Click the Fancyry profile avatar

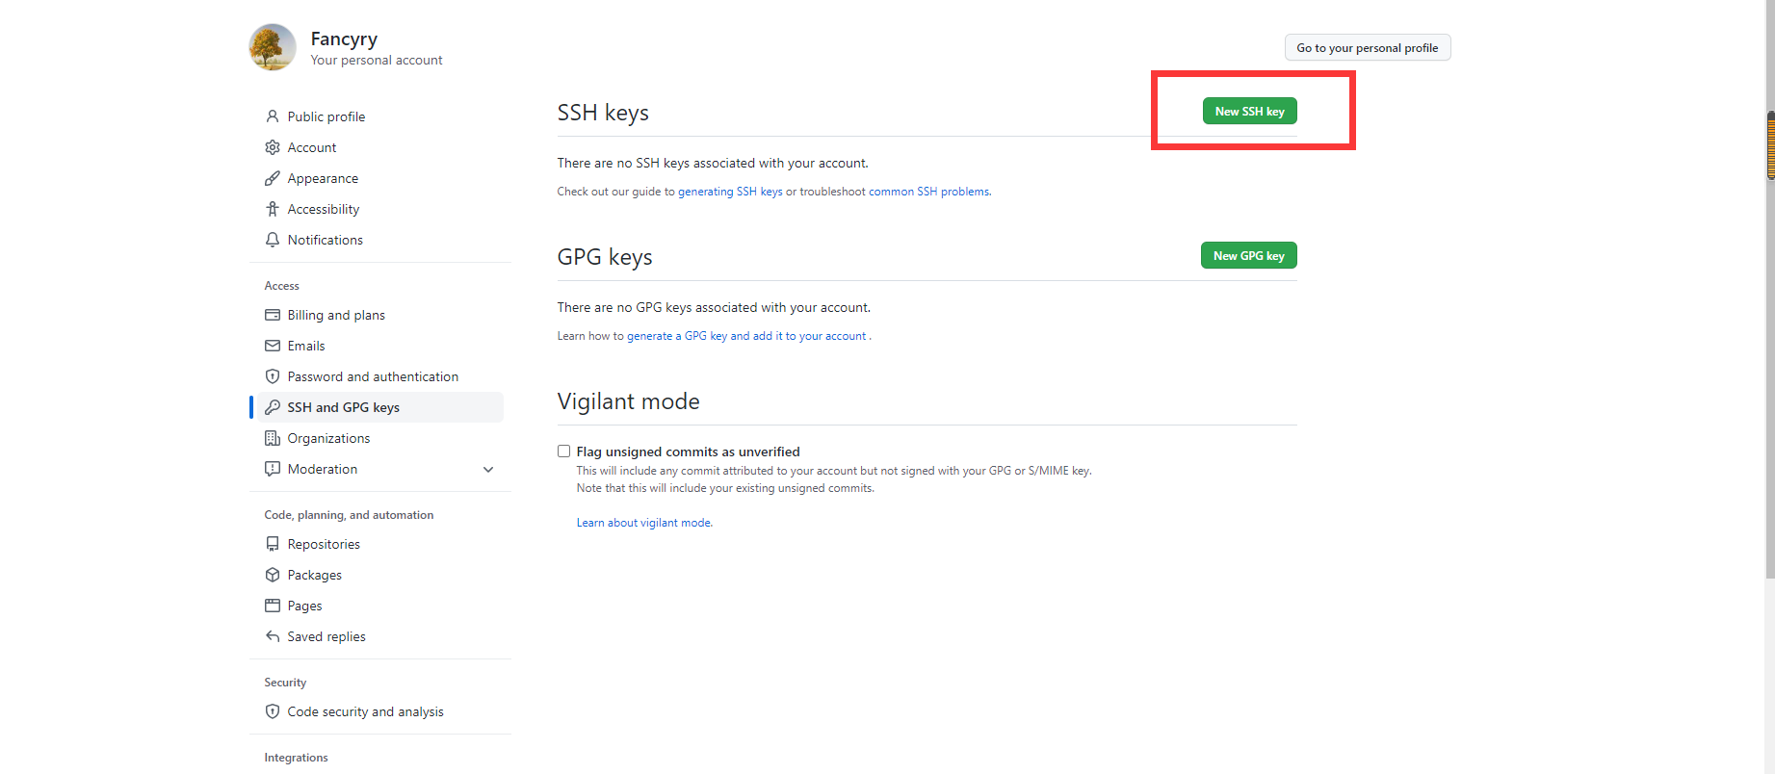click(273, 47)
